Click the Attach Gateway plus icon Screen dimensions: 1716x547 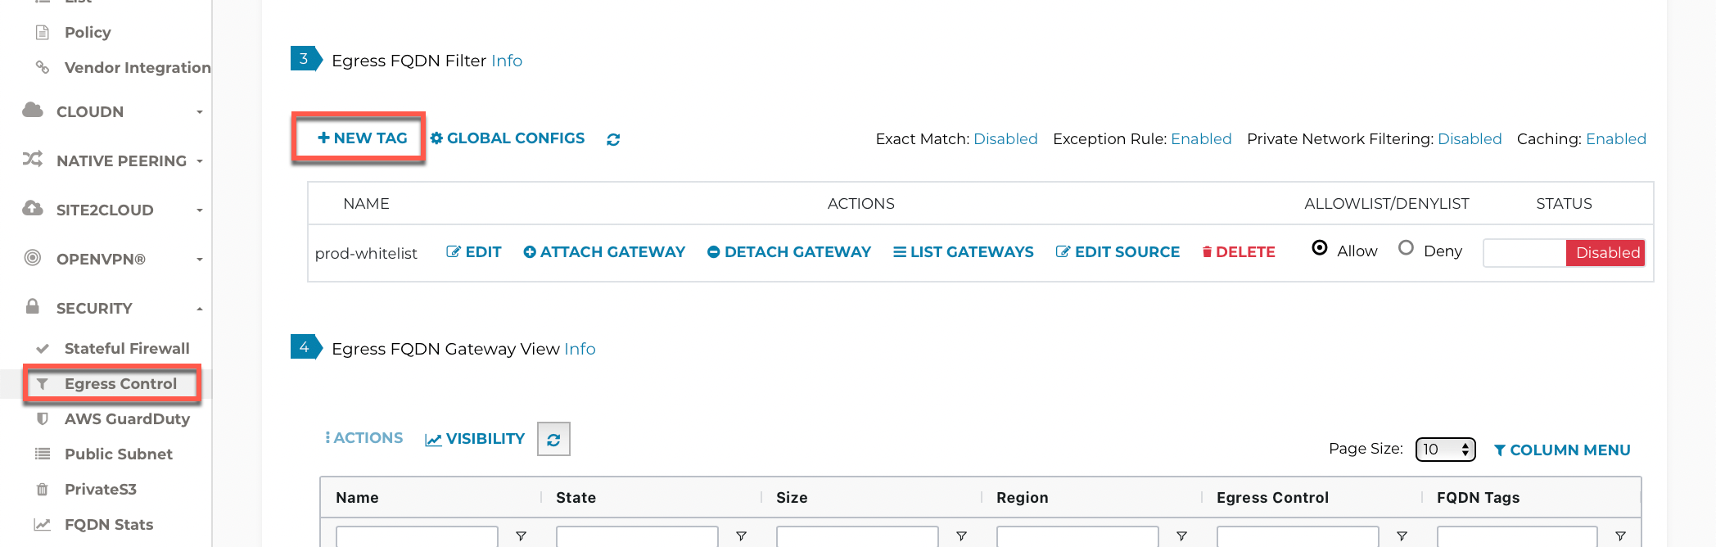click(529, 251)
